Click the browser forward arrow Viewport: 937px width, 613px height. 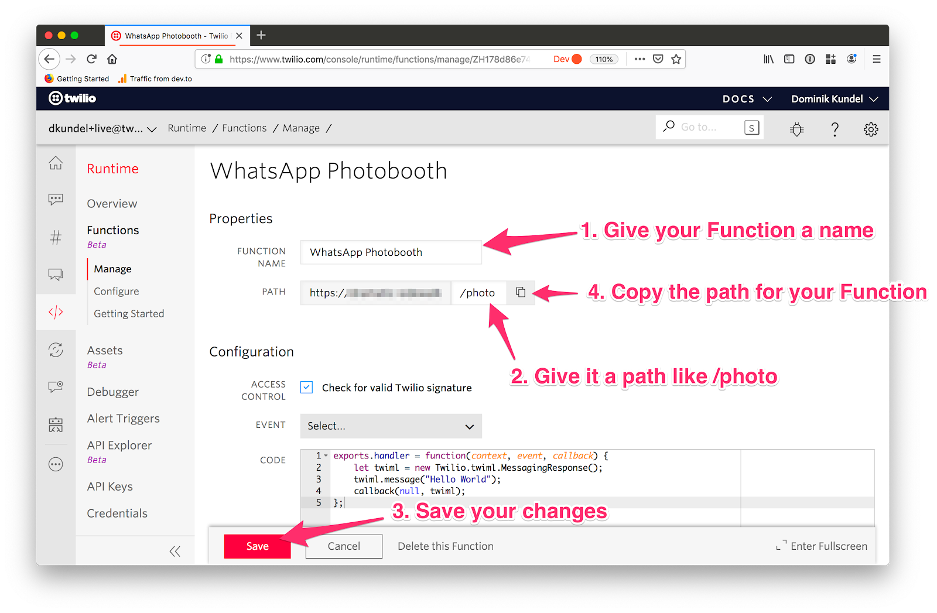click(71, 59)
